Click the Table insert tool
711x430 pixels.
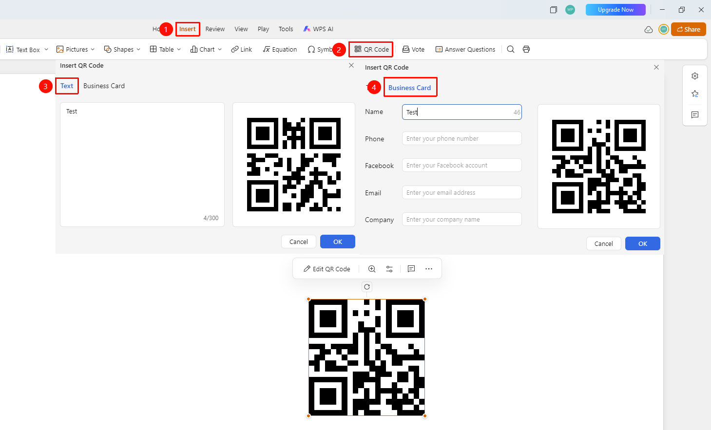tap(162, 50)
